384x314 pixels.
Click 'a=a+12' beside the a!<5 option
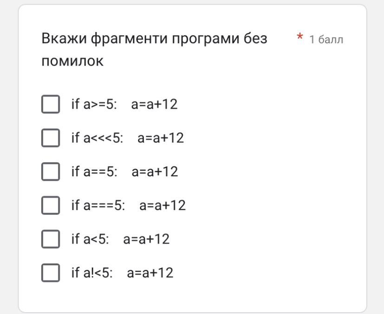pyautogui.click(x=150, y=273)
